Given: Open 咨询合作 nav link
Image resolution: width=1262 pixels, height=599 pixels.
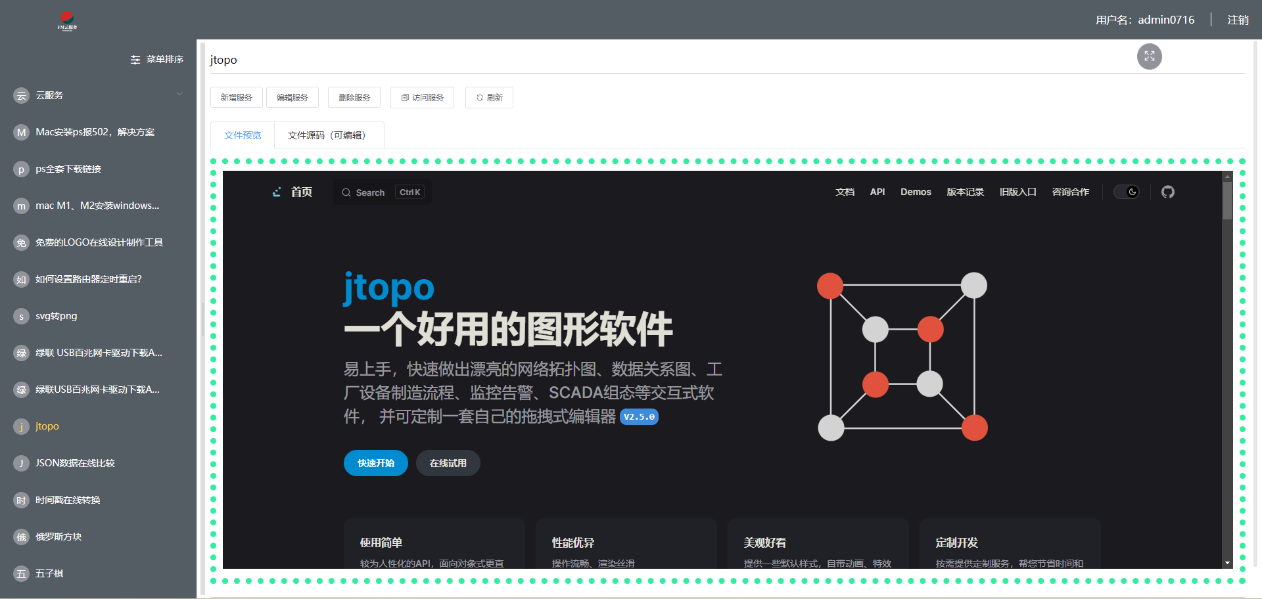Looking at the screenshot, I should tap(1070, 192).
